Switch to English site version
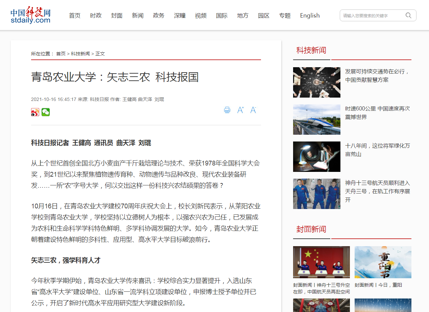This screenshot has width=429, height=312. tap(310, 16)
